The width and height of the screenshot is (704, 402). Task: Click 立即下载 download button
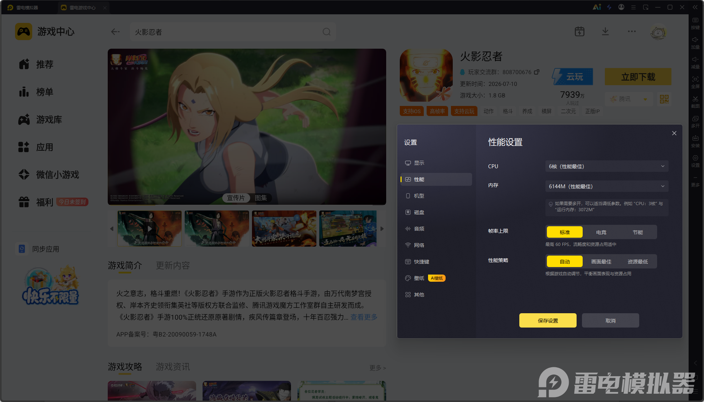(638, 77)
